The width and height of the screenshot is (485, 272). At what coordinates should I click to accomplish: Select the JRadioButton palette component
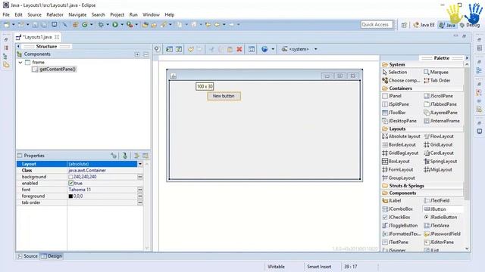[440, 217]
